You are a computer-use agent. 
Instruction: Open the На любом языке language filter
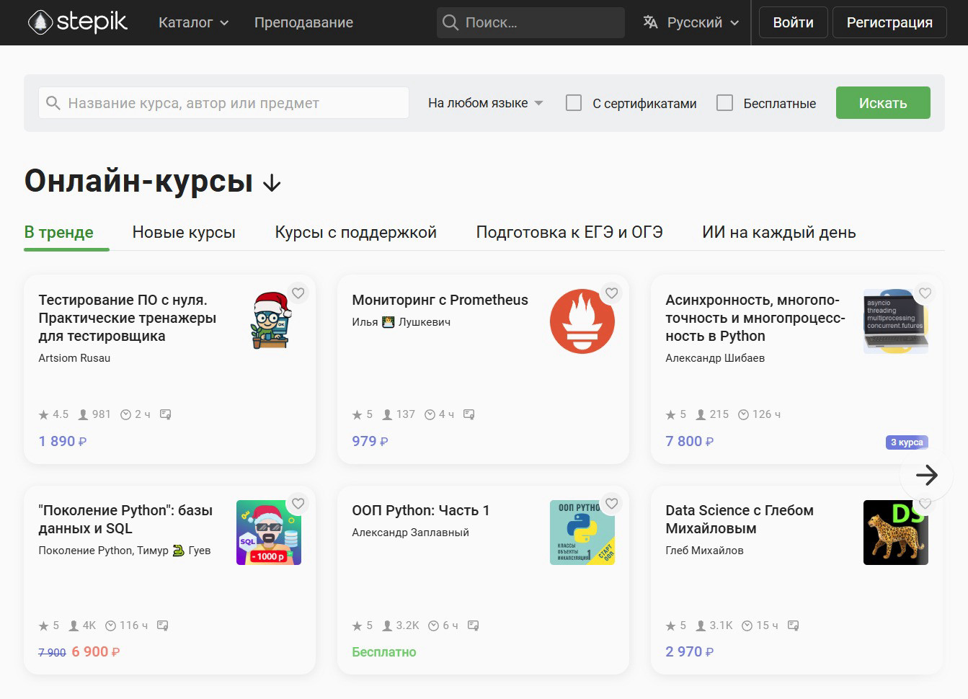click(x=485, y=103)
